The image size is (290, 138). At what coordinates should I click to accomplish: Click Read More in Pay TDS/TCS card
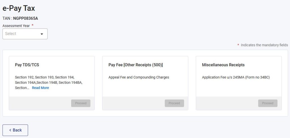point(40,88)
